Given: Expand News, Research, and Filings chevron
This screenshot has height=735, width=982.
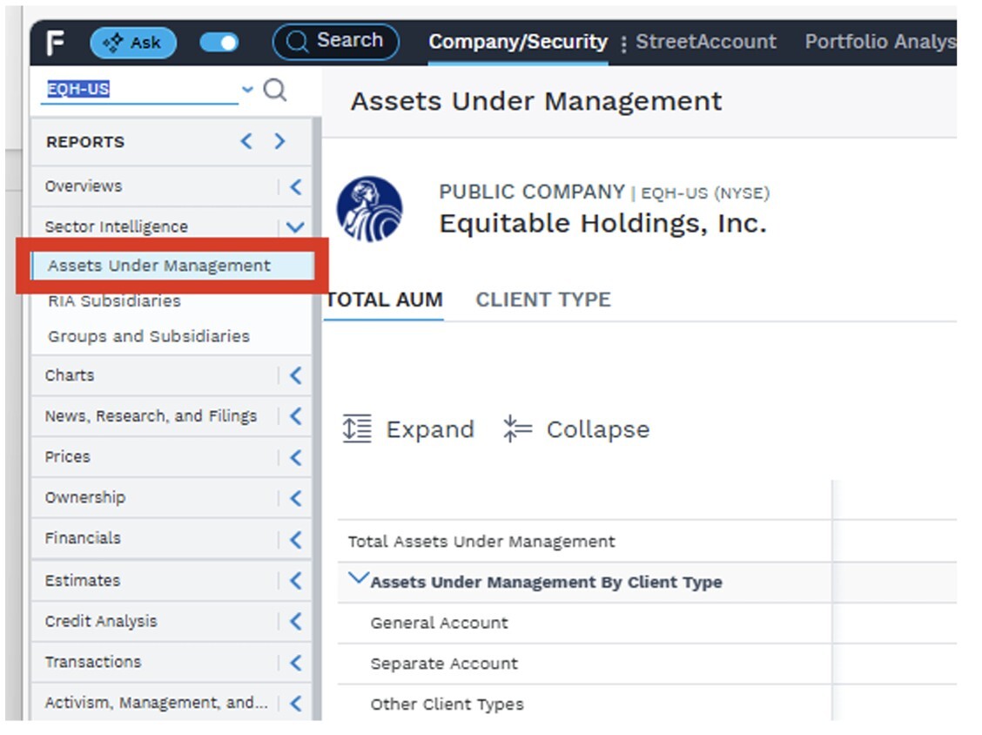Looking at the screenshot, I should coord(296,416).
